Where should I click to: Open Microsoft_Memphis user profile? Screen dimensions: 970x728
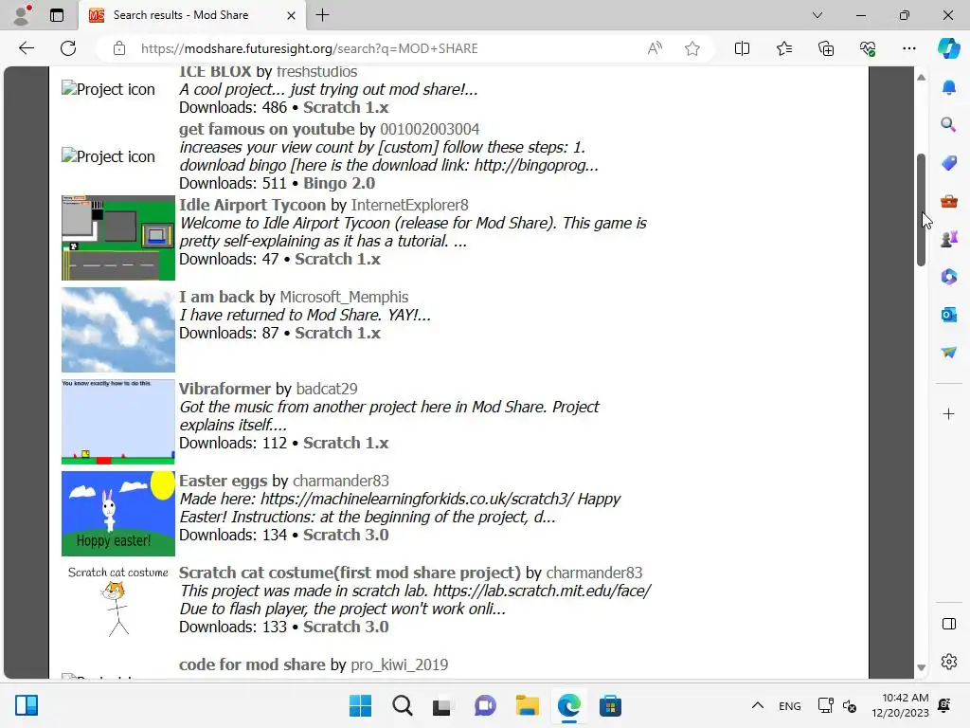[x=344, y=297]
